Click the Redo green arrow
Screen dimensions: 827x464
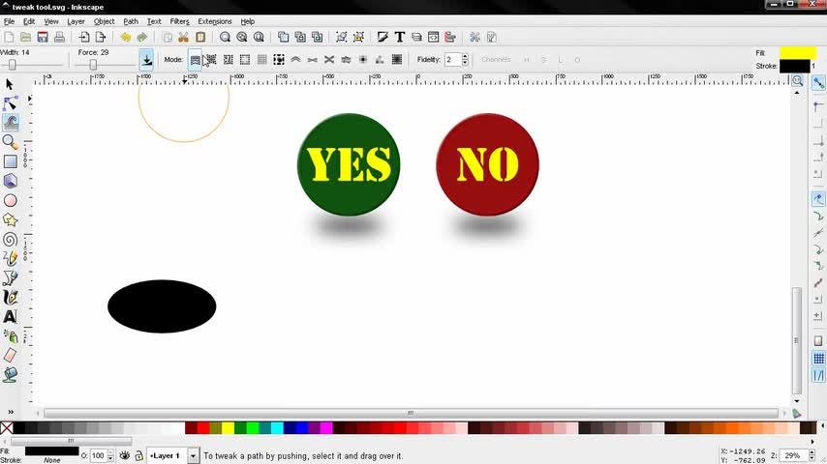pyautogui.click(x=142, y=37)
